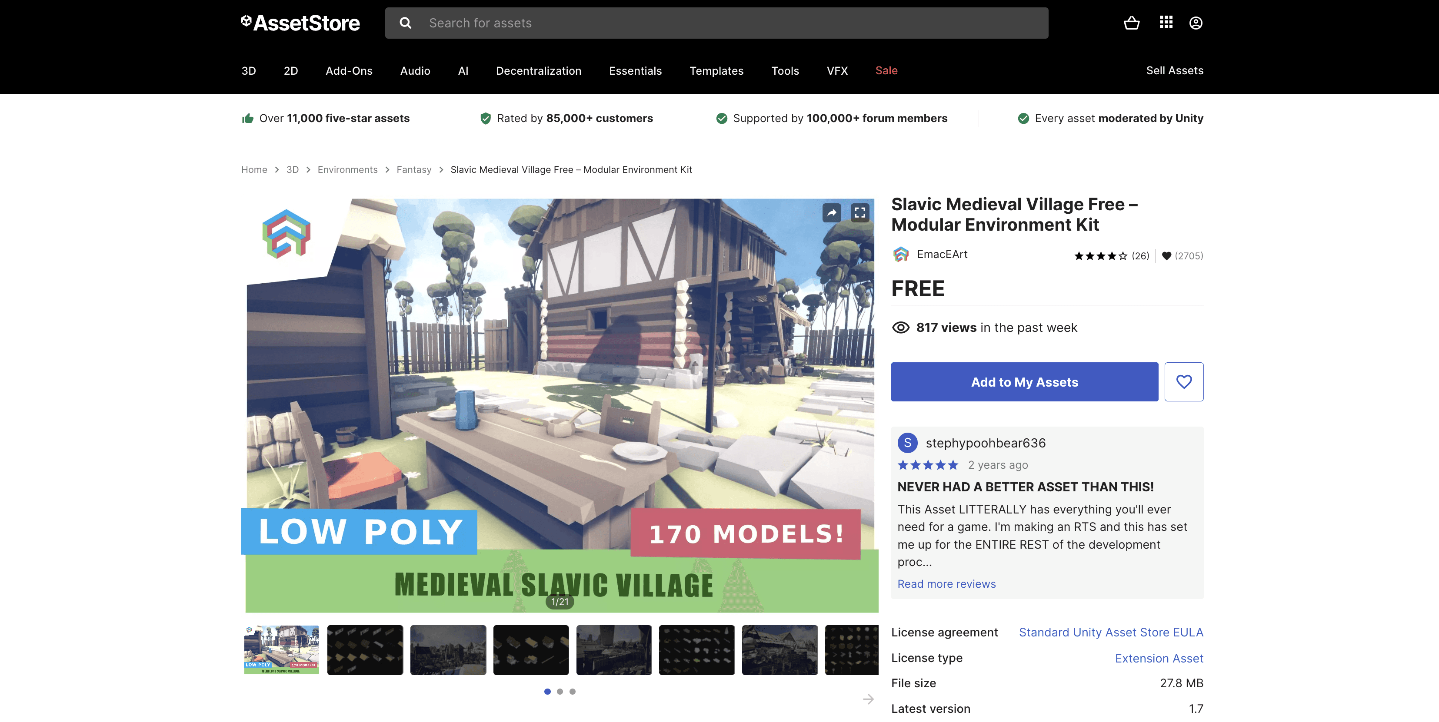1439x722 pixels.
Task: Select second pagination dot
Action: coord(560,692)
